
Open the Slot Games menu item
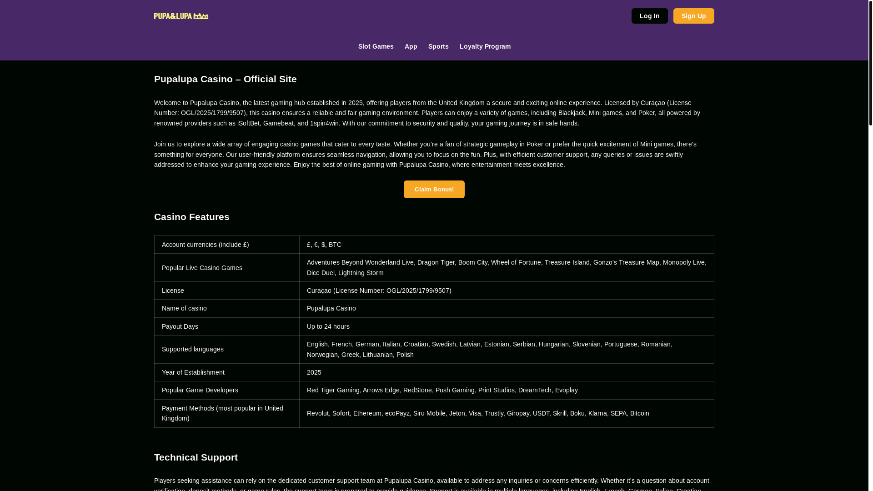click(376, 46)
